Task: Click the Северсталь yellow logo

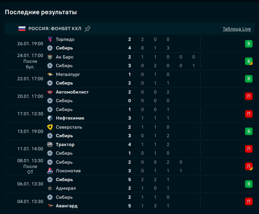Action: 50,127
